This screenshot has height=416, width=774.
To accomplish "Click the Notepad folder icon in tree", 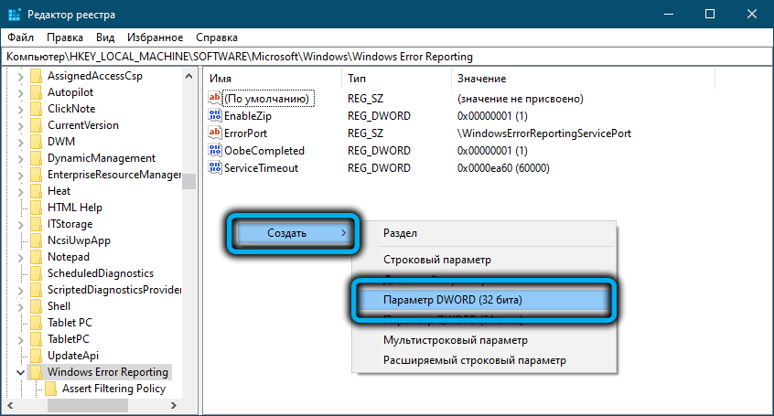I will 37,257.
